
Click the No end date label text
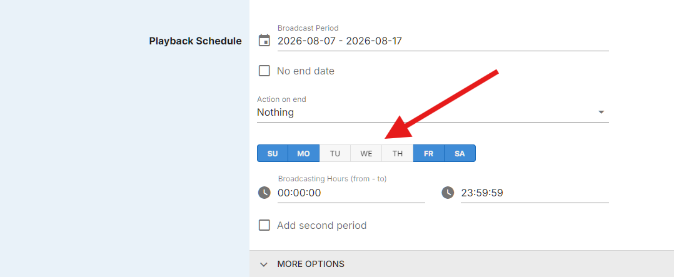[x=306, y=71]
